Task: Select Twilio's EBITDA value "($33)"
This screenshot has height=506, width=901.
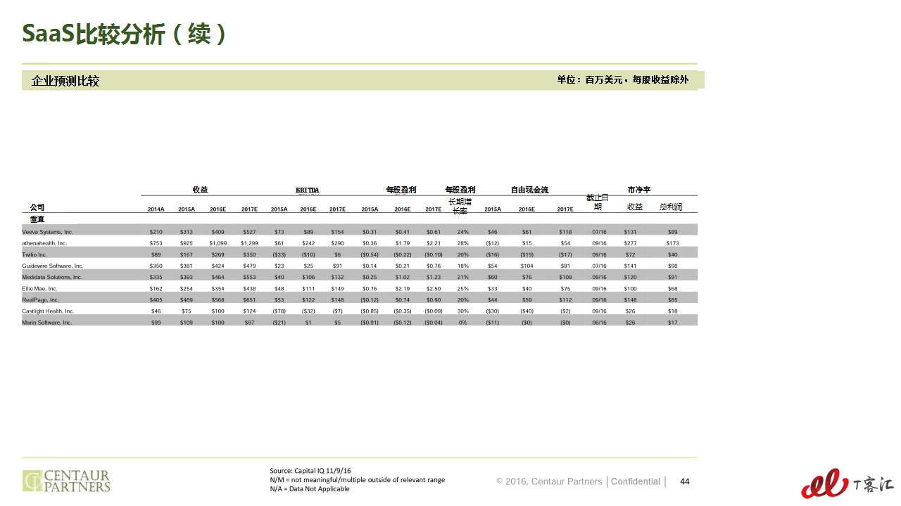Action: [x=279, y=254]
